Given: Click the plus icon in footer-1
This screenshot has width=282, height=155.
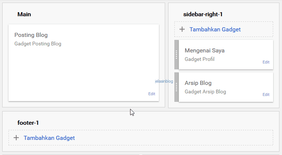Looking at the screenshot, I should 16,138.
